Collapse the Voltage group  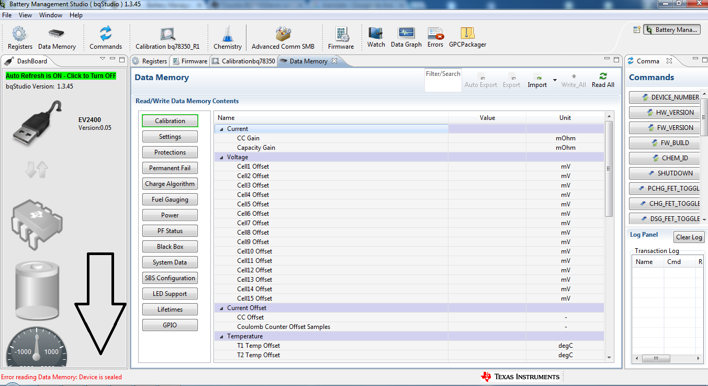tap(221, 157)
